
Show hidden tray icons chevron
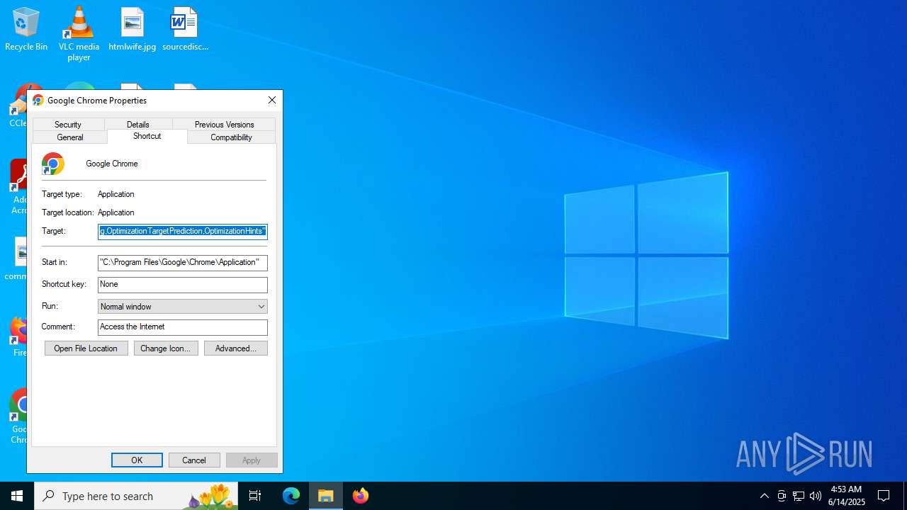pyautogui.click(x=764, y=496)
